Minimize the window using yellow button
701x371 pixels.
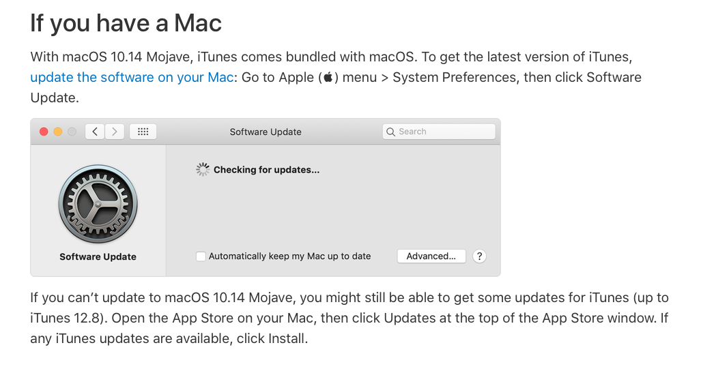pyautogui.click(x=57, y=132)
